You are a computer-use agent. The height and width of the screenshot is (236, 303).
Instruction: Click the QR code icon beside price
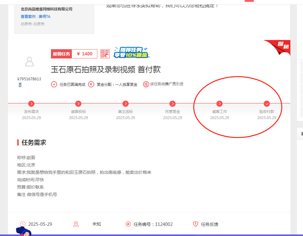105,54
